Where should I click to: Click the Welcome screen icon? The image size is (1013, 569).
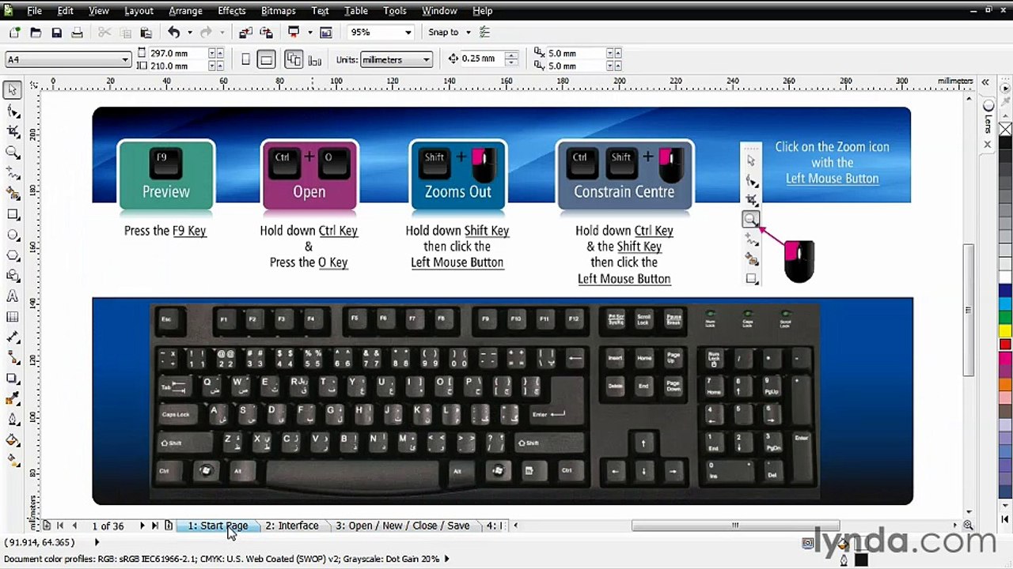[x=326, y=32]
